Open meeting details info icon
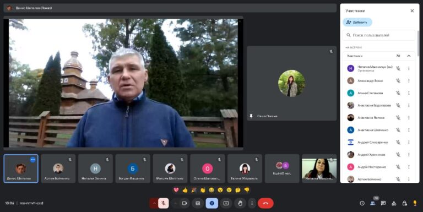Image resolution: width=423 pixels, height=212 pixels. point(362,203)
